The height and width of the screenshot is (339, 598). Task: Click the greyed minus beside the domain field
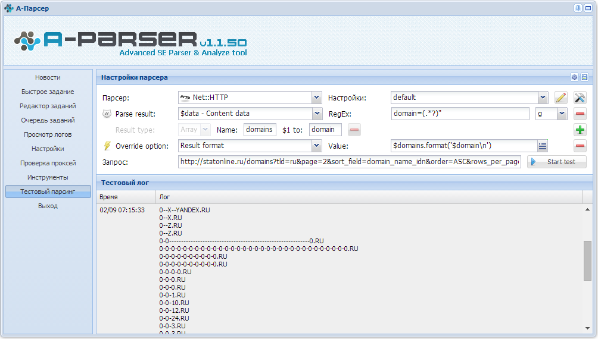coord(354,130)
